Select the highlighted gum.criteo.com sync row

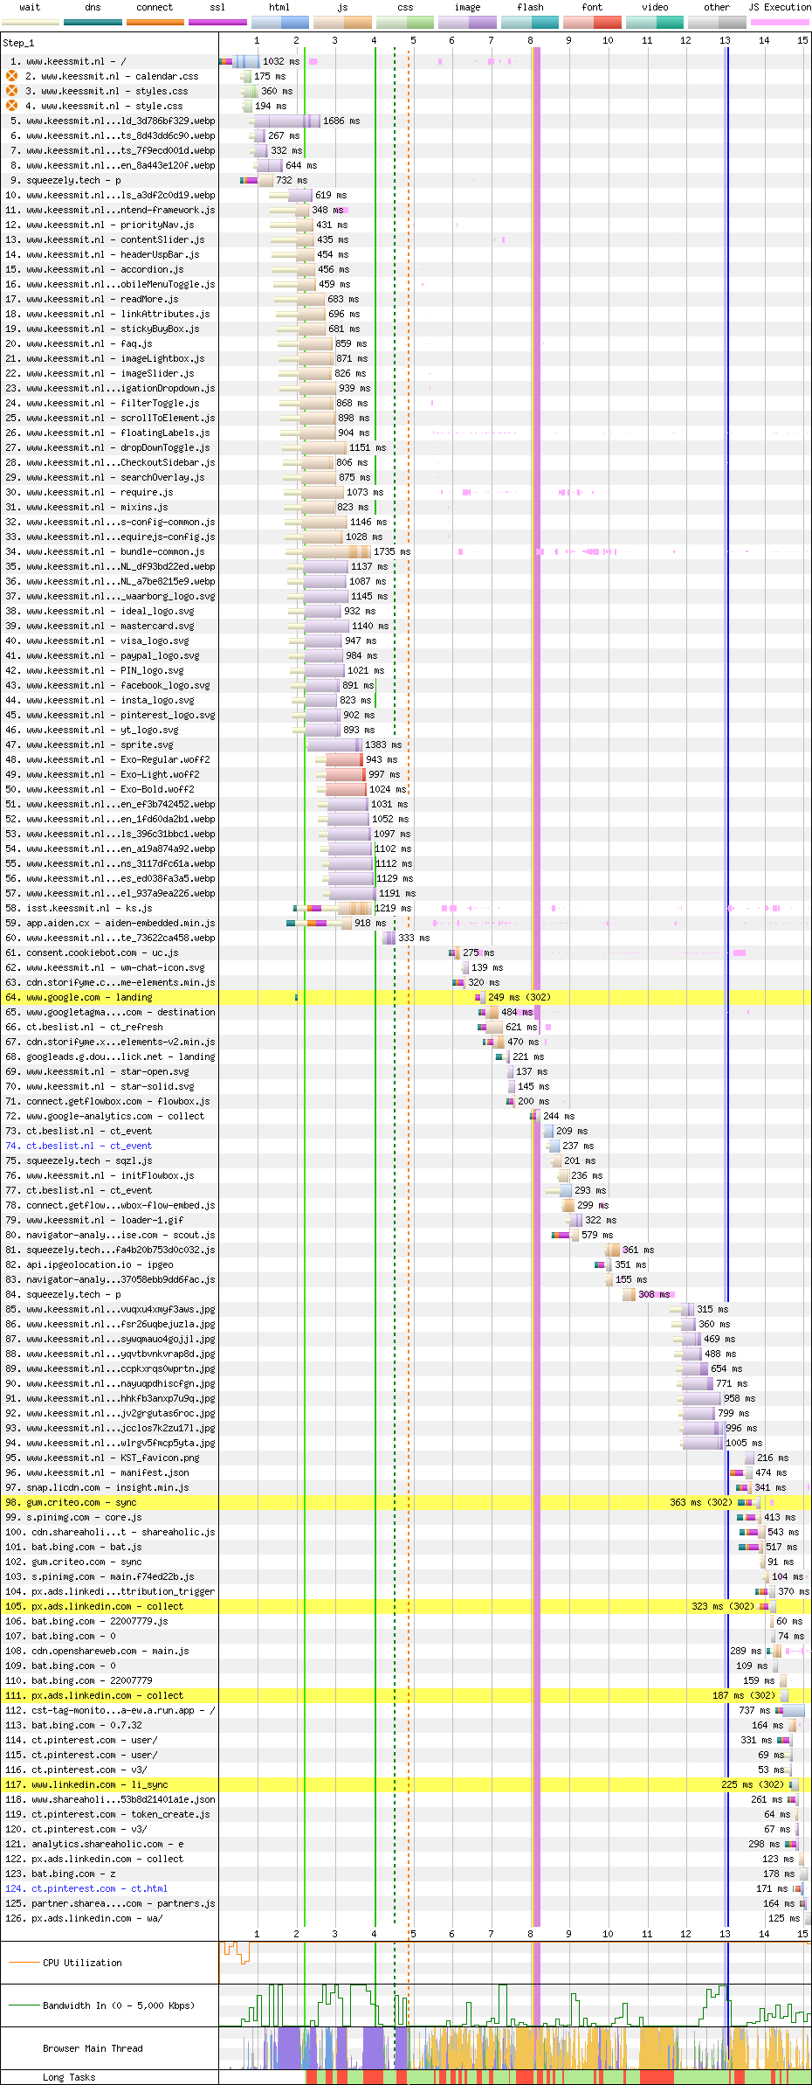click(81, 1502)
